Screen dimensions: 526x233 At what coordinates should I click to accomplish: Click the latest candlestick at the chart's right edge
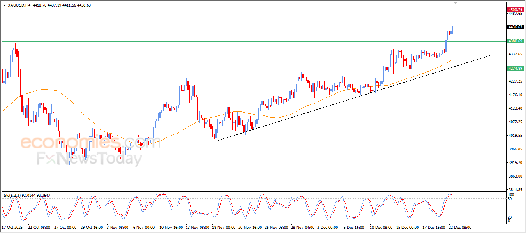click(452, 29)
